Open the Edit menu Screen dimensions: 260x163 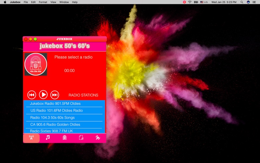33,2
